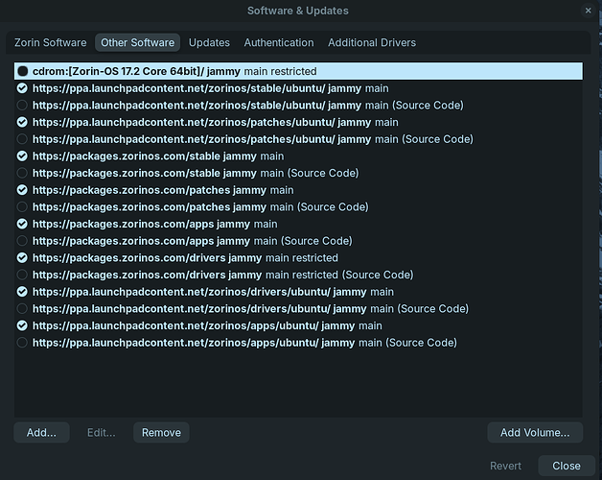Uncheck the launchpad zorinos/apps main repository
602x480 pixels.
[x=22, y=325]
